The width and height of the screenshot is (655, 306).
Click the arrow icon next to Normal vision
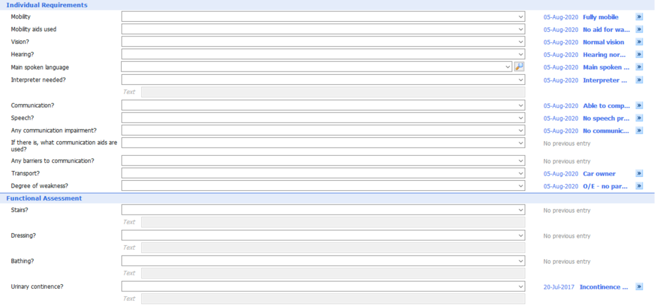pyautogui.click(x=639, y=42)
